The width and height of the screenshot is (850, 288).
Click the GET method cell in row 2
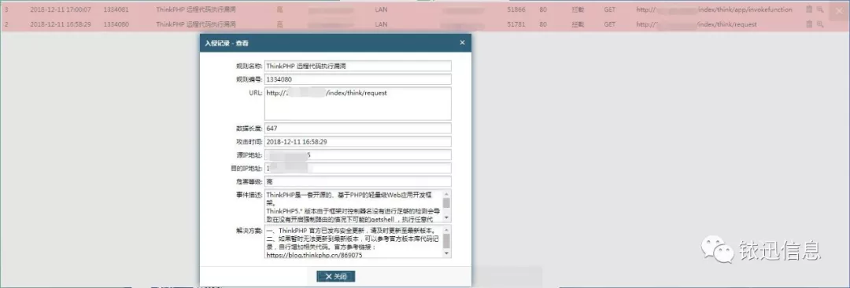[609, 24]
